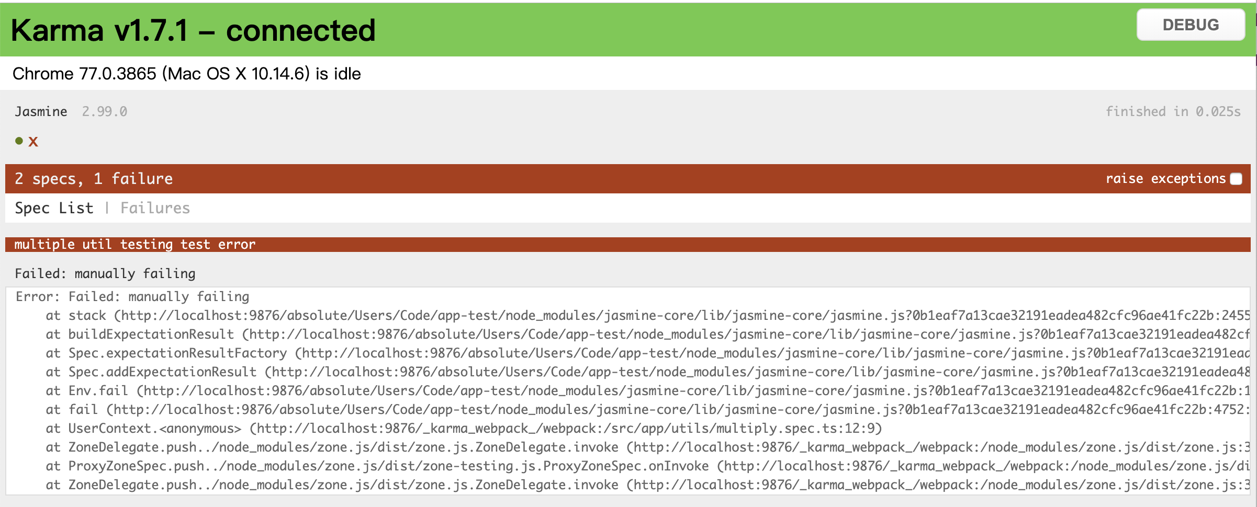This screenshot has width=1257, height=507.
Task: Select the Spec List view
Action: pyautogui.click(x=54, y=208)
